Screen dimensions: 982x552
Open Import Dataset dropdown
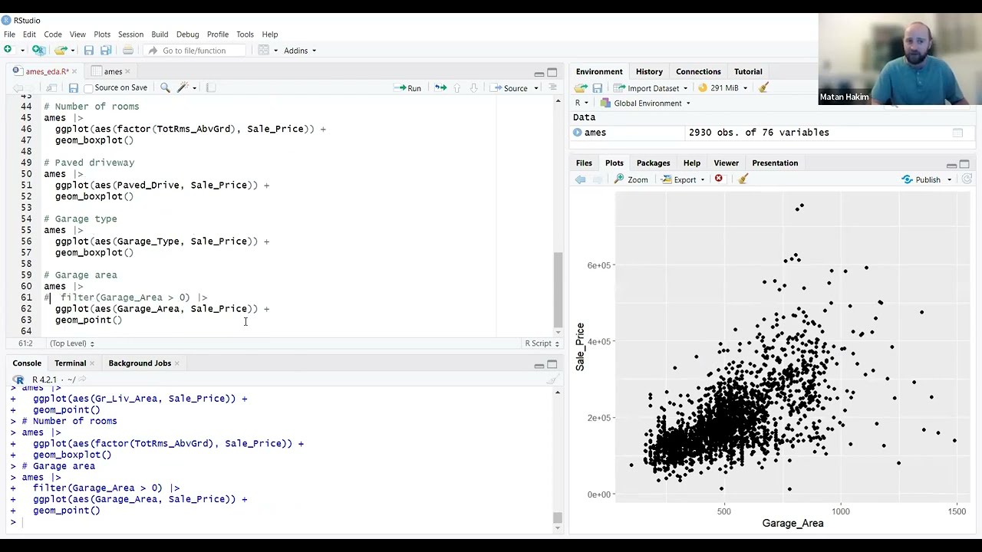[x=651, y=88]
